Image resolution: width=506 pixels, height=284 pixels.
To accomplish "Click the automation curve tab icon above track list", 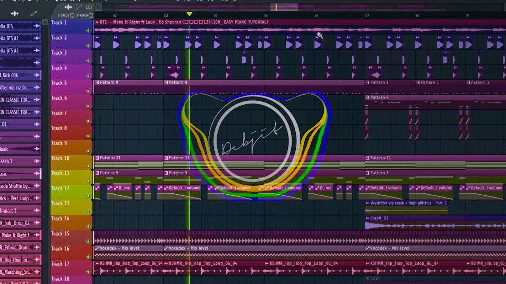I will [79, 7].
